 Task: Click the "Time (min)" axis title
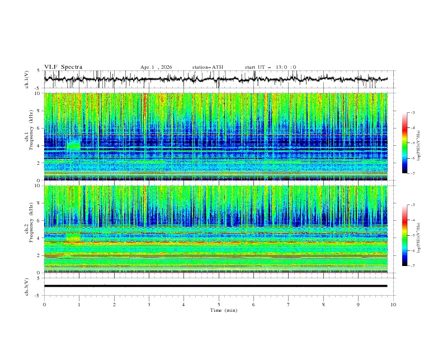coord(224,310)
